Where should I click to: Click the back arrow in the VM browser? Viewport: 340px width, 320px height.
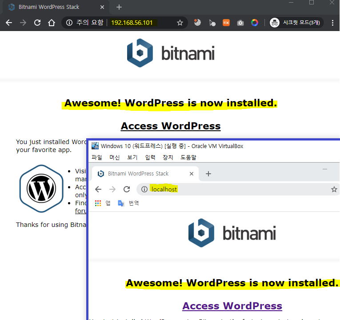tap(98, 189)
